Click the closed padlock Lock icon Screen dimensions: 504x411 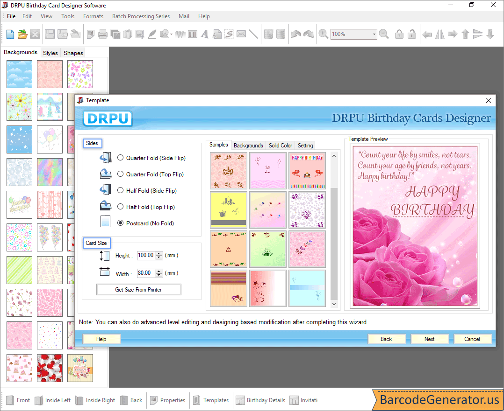[x=399, y=34]
